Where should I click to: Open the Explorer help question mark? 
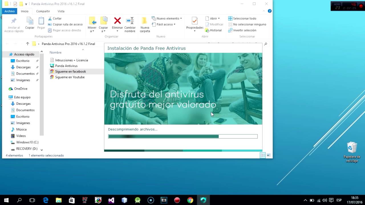pyautogui.click(x=269, y=11)
